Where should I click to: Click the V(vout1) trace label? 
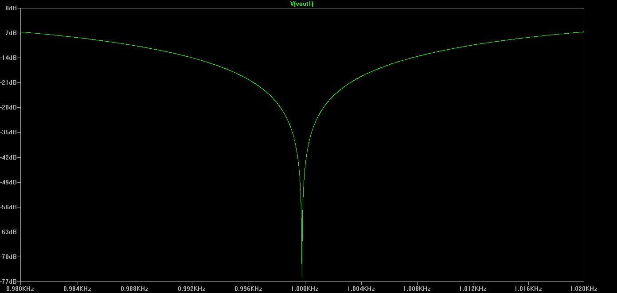click(x=302, y=4)
